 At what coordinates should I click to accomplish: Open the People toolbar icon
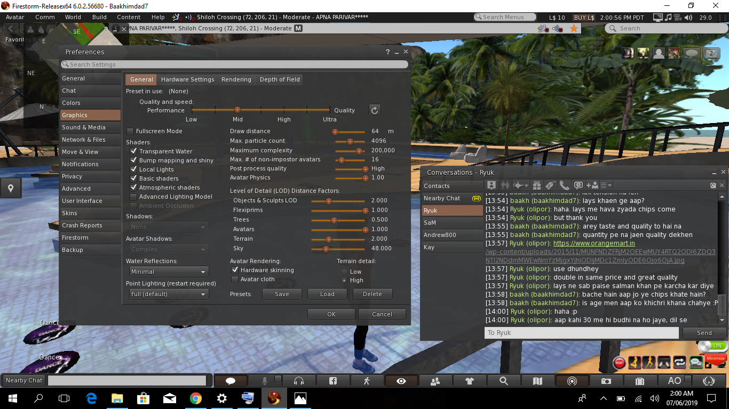[435, 381]
